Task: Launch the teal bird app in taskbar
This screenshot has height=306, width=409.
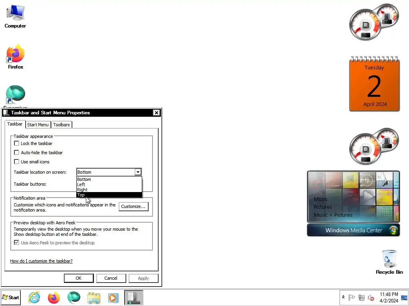Action: [x=74, y=297]
